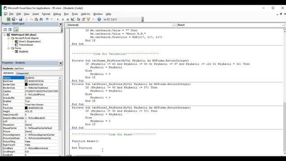Click the "End Function" code line
The height and width of the screenshot is (161, 286).
(82, 148)
